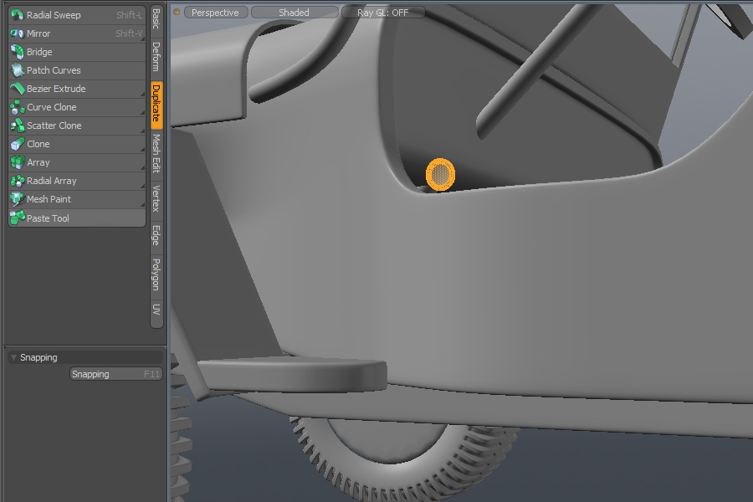Click the Shift-L shortcut text
Image resolution: width=753 pixels, height=502 pixels.
(x=129, y=15)
